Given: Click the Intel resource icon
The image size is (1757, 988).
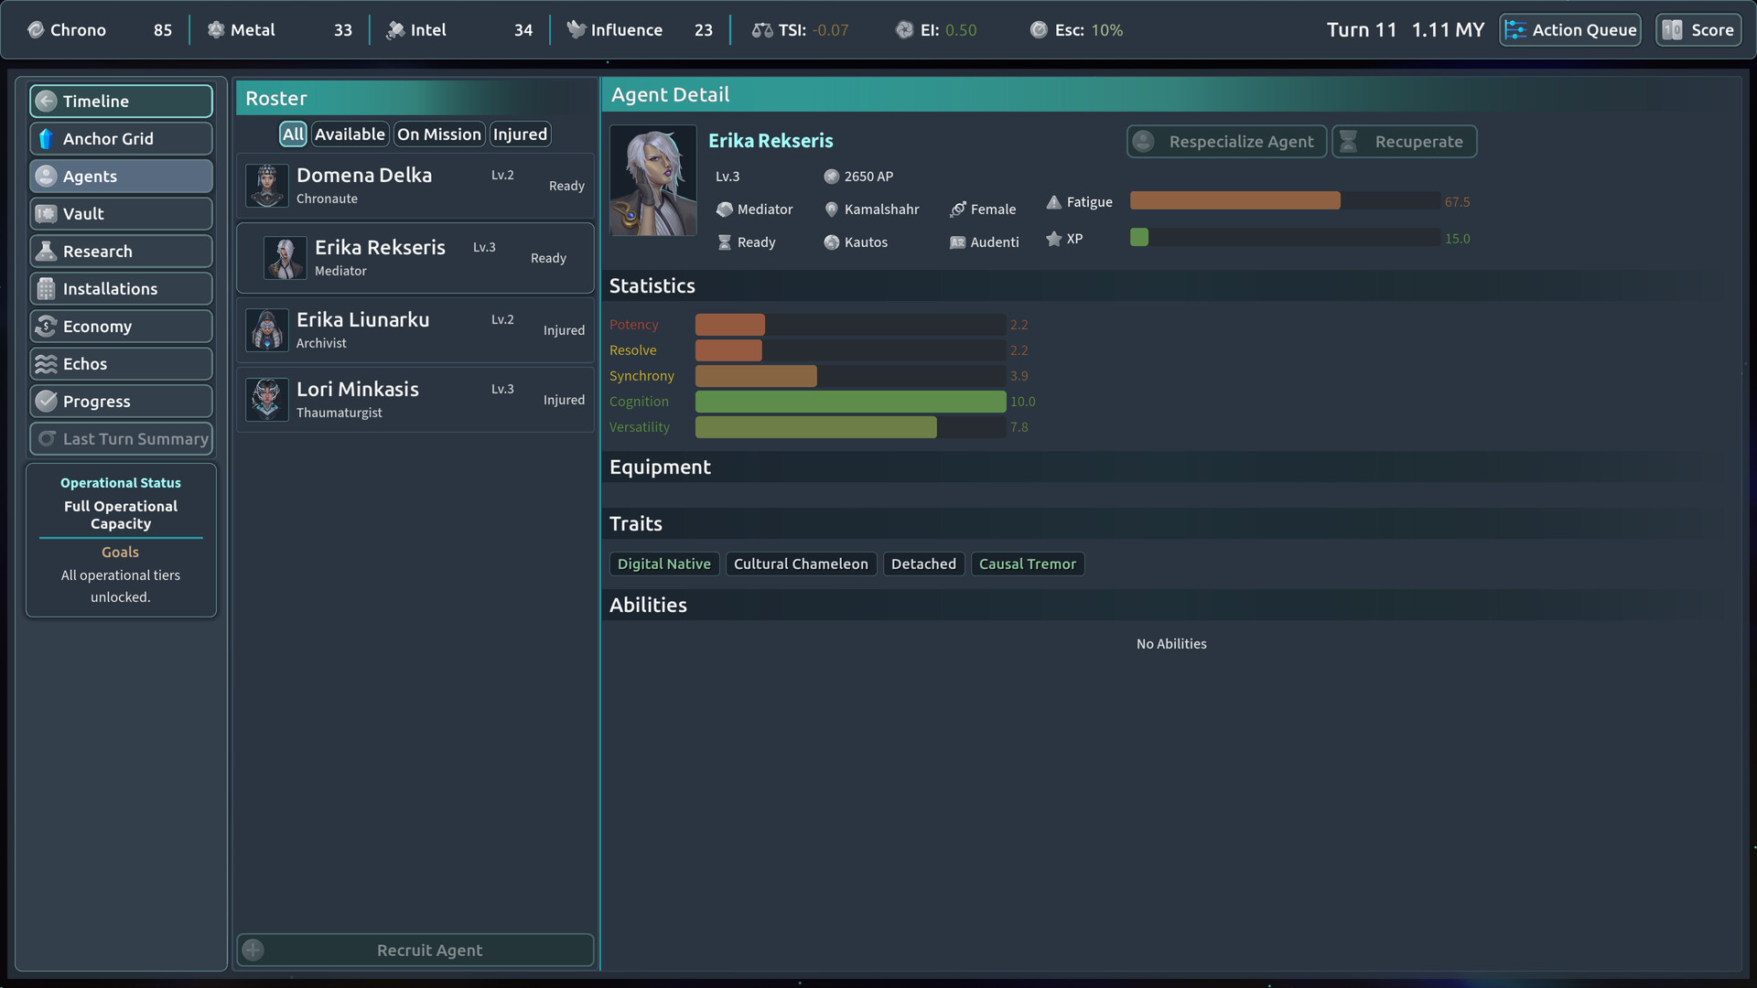Looking at the screenshot, I should pyautogui.click(x=395, y=30).
